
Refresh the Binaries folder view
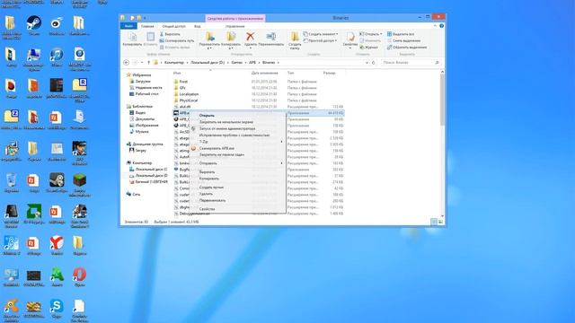click(374, 63)
